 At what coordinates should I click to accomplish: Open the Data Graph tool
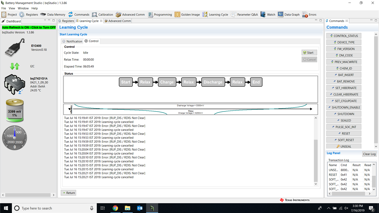[289, 14]
